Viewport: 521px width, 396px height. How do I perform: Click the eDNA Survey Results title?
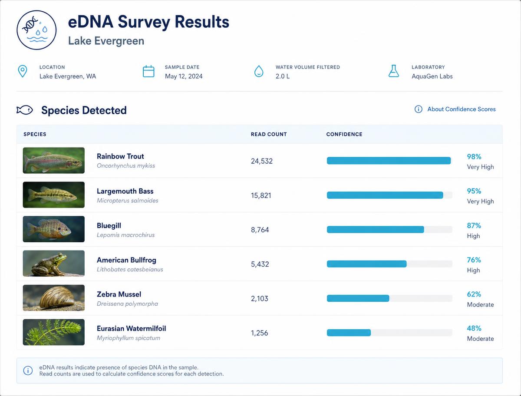click(x=149, y=22)
